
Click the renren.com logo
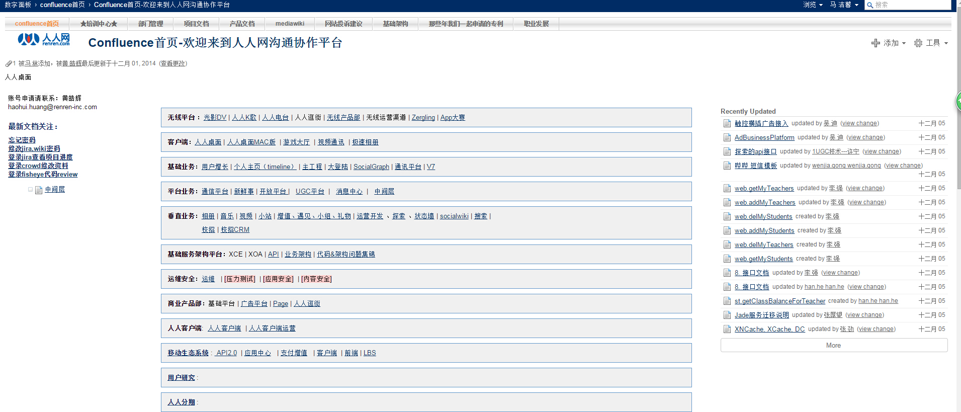(x=44, y=40)
